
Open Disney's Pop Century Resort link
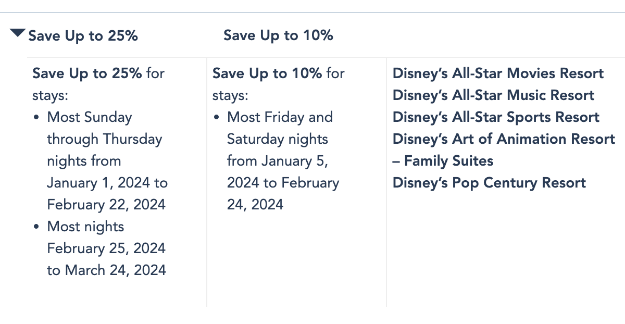[489, 183]
